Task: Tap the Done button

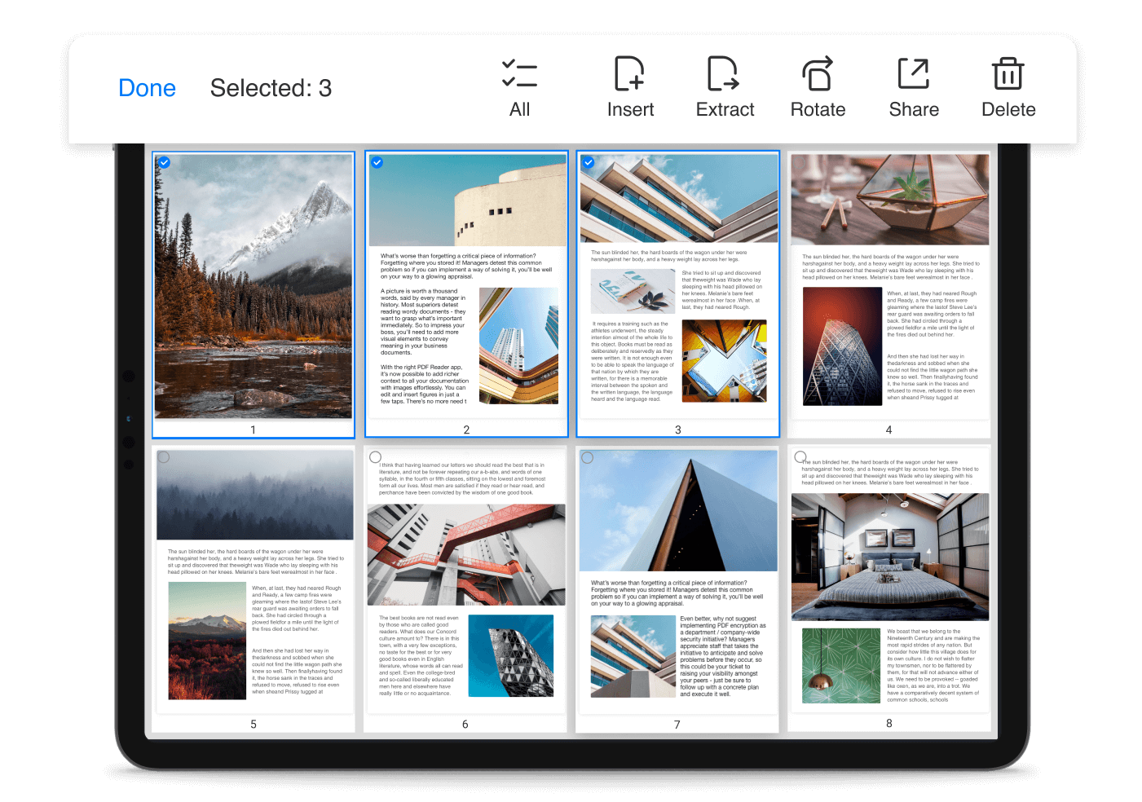Action: point(147,87)
